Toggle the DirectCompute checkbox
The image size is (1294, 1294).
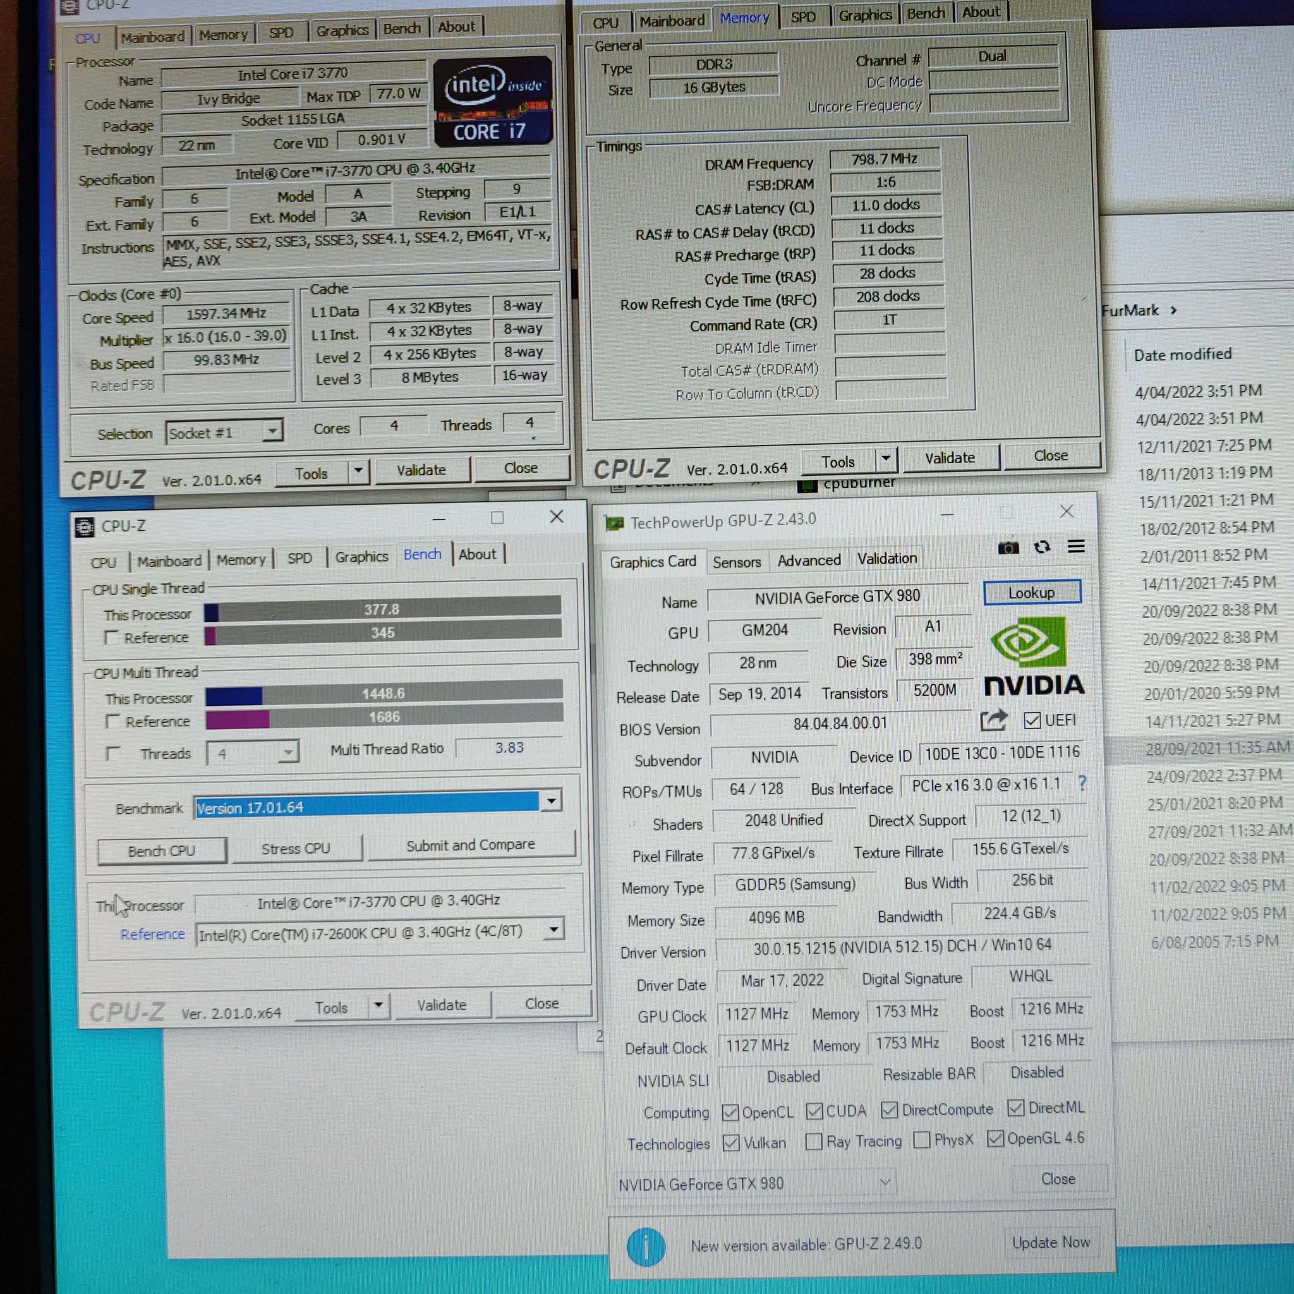point(889,1110)
